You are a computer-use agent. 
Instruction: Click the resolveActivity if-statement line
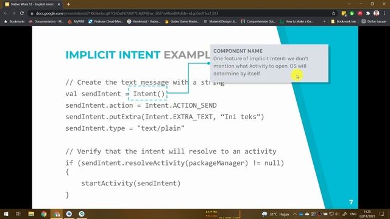(x=175, y=163)
